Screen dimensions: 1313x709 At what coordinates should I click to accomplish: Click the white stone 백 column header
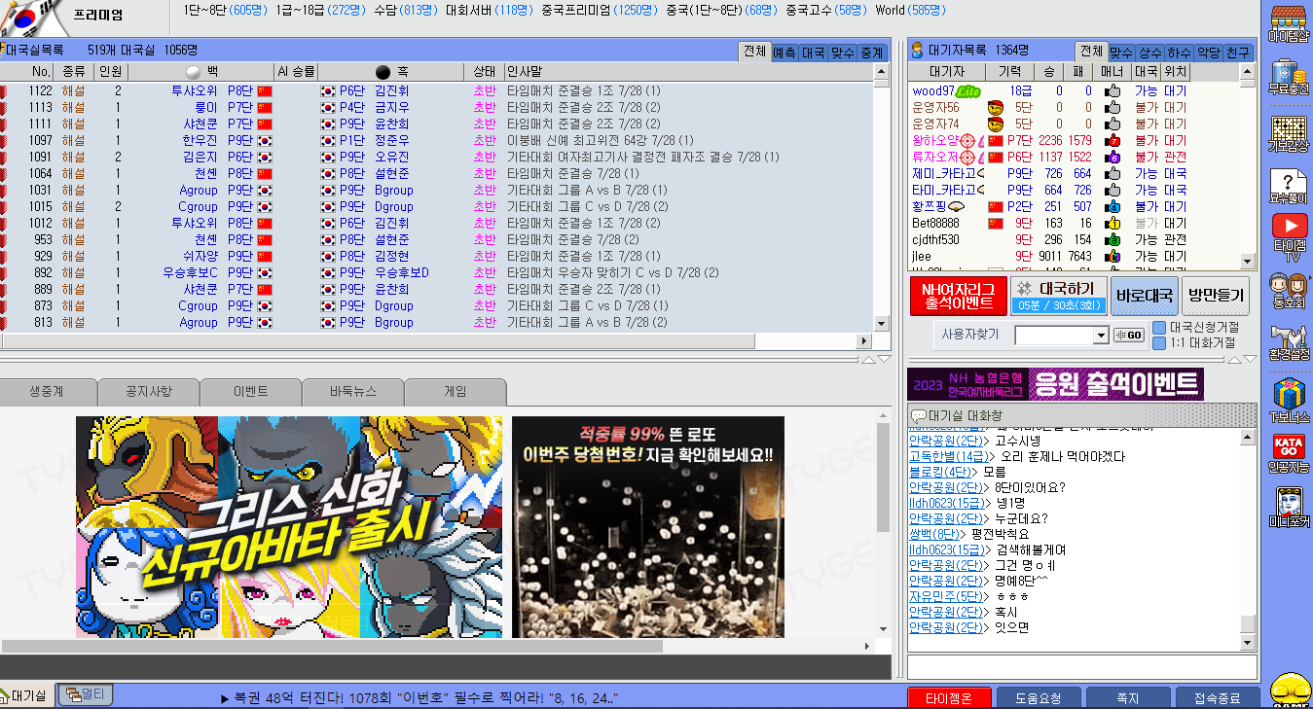click(x=203, y=72)
